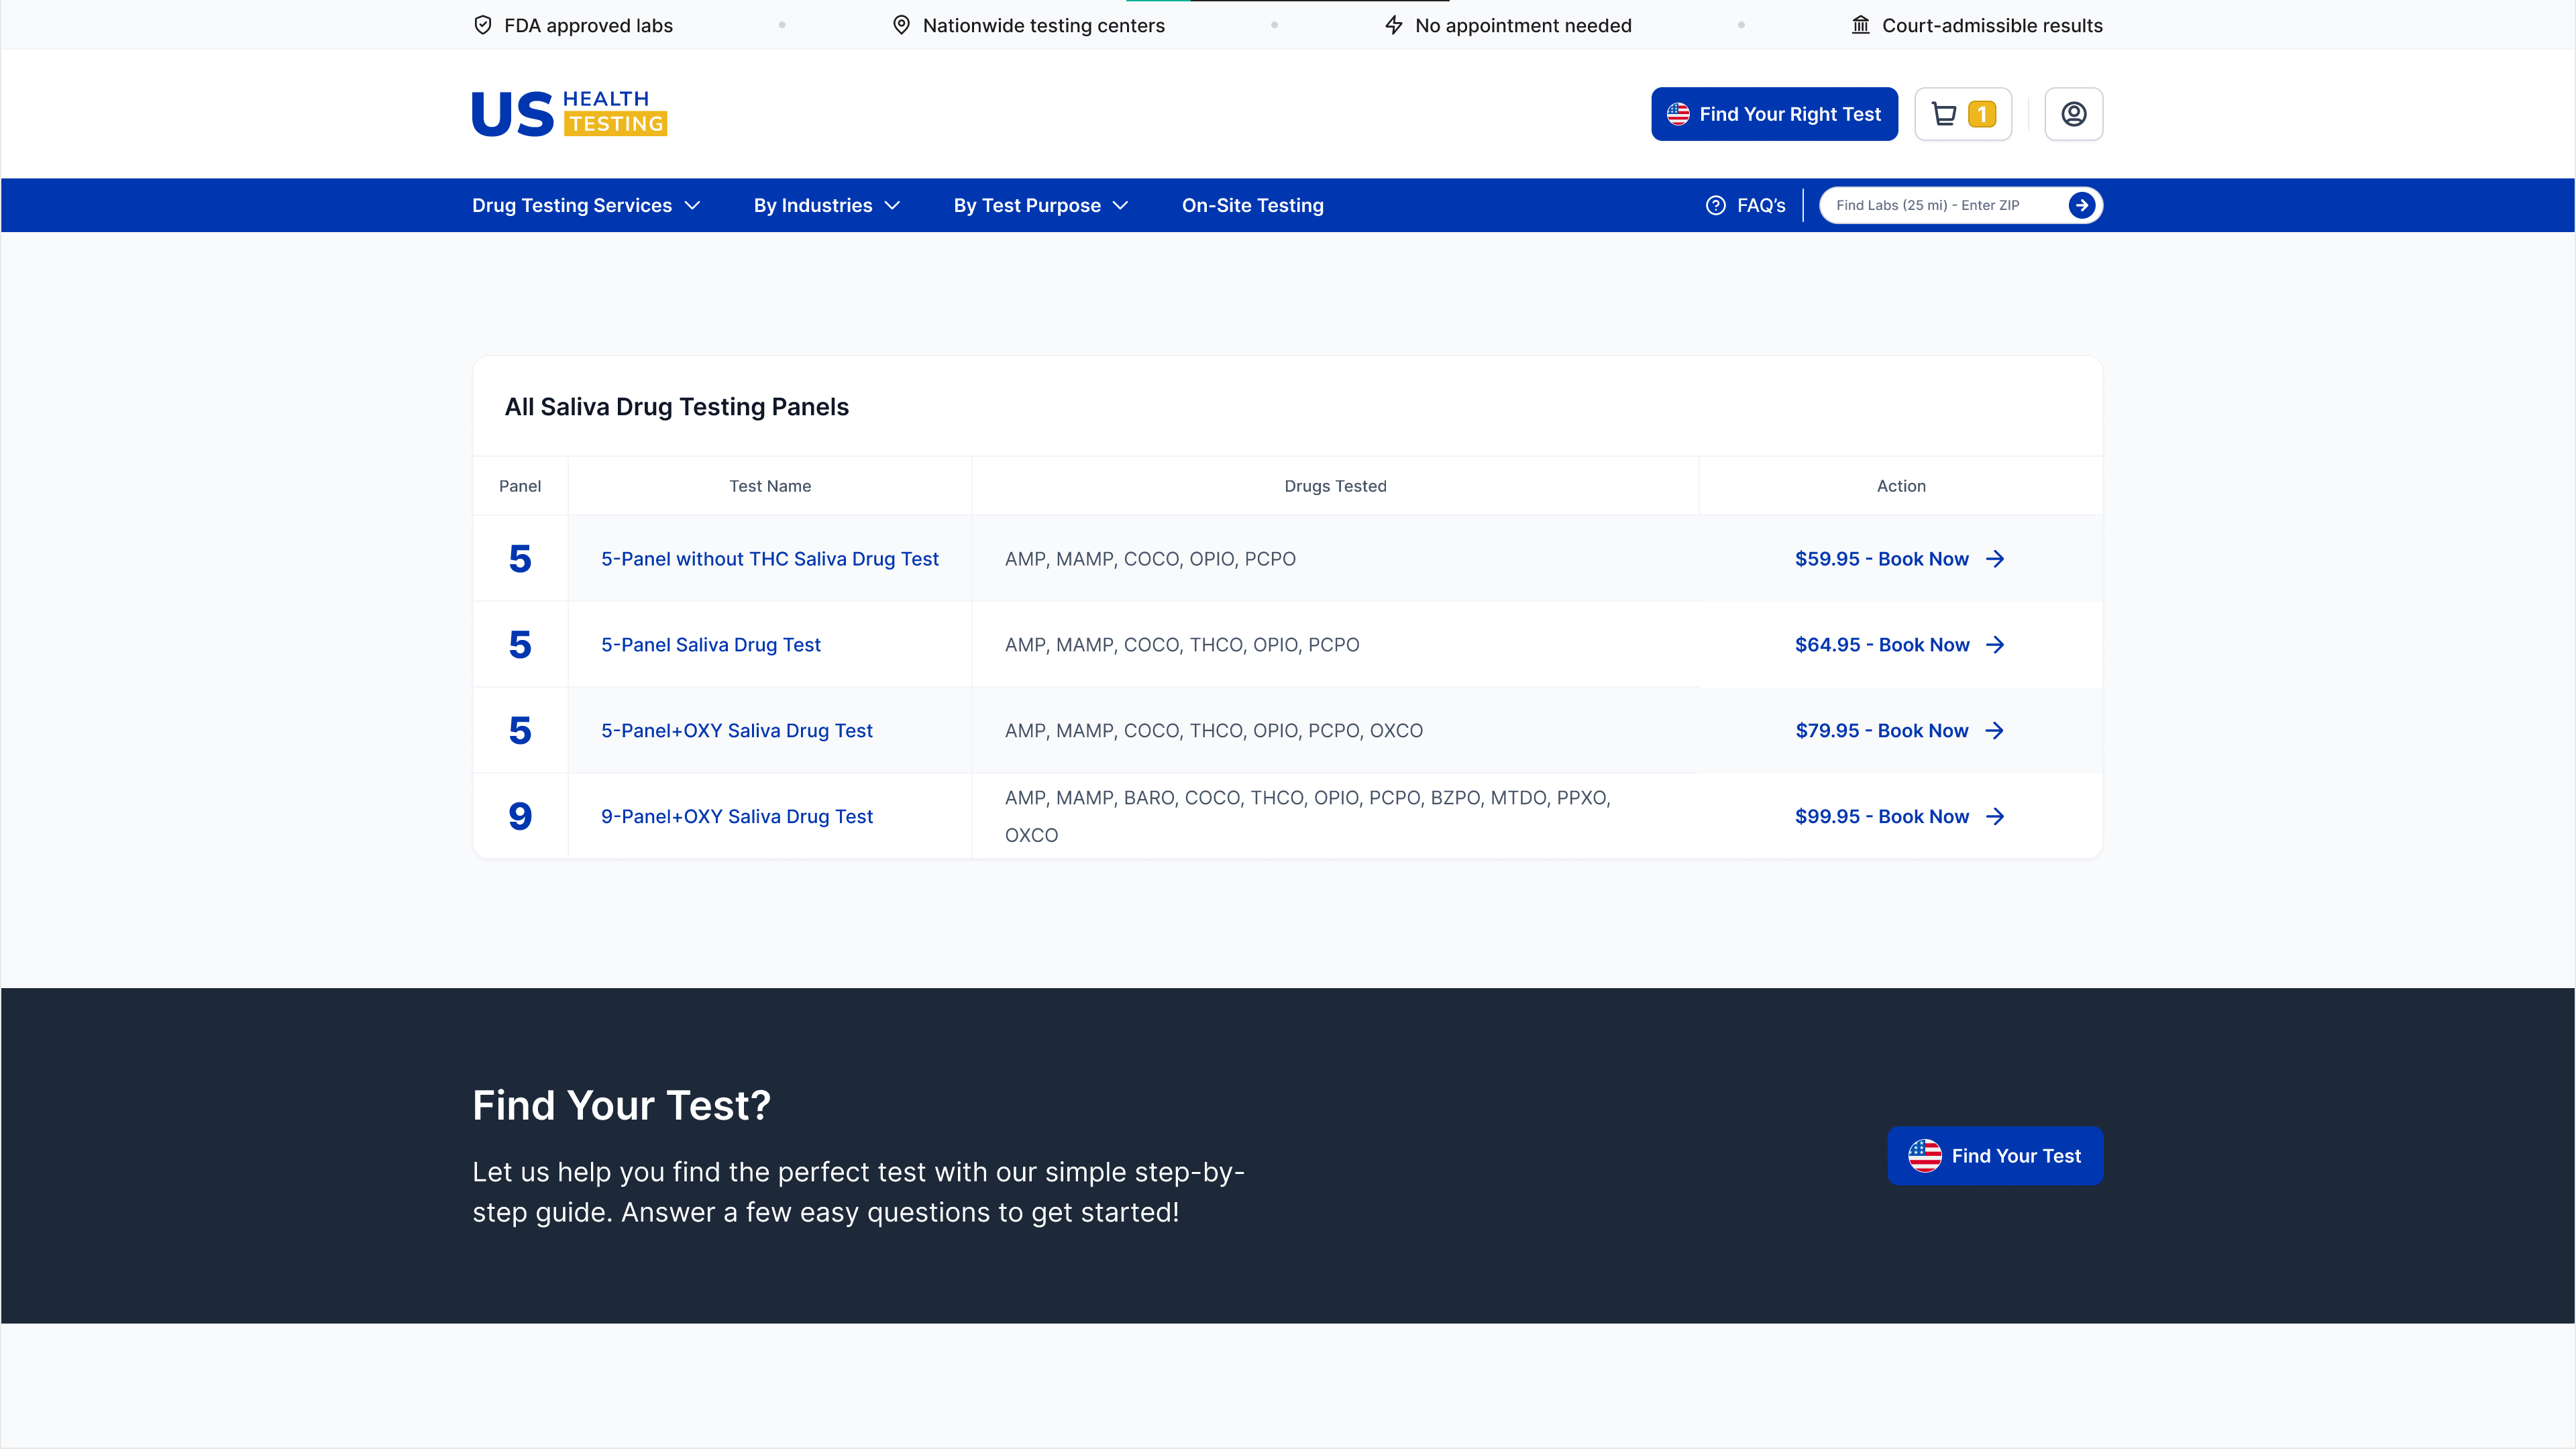Click the account profile icon
This screenshot has width=2576, height=1449.
coord(2073,114)
